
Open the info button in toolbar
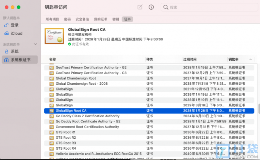(151, 7)
